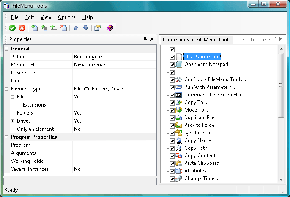Switch to the "Send To..." menu tab

click(252, 40)
